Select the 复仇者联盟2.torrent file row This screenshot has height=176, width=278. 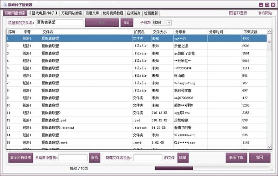click(x=136, y=127)
